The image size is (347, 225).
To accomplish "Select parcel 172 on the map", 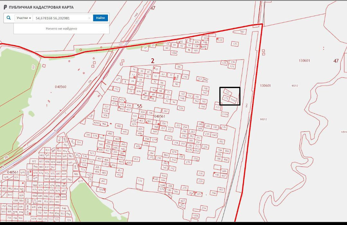I will pos(228,93).
